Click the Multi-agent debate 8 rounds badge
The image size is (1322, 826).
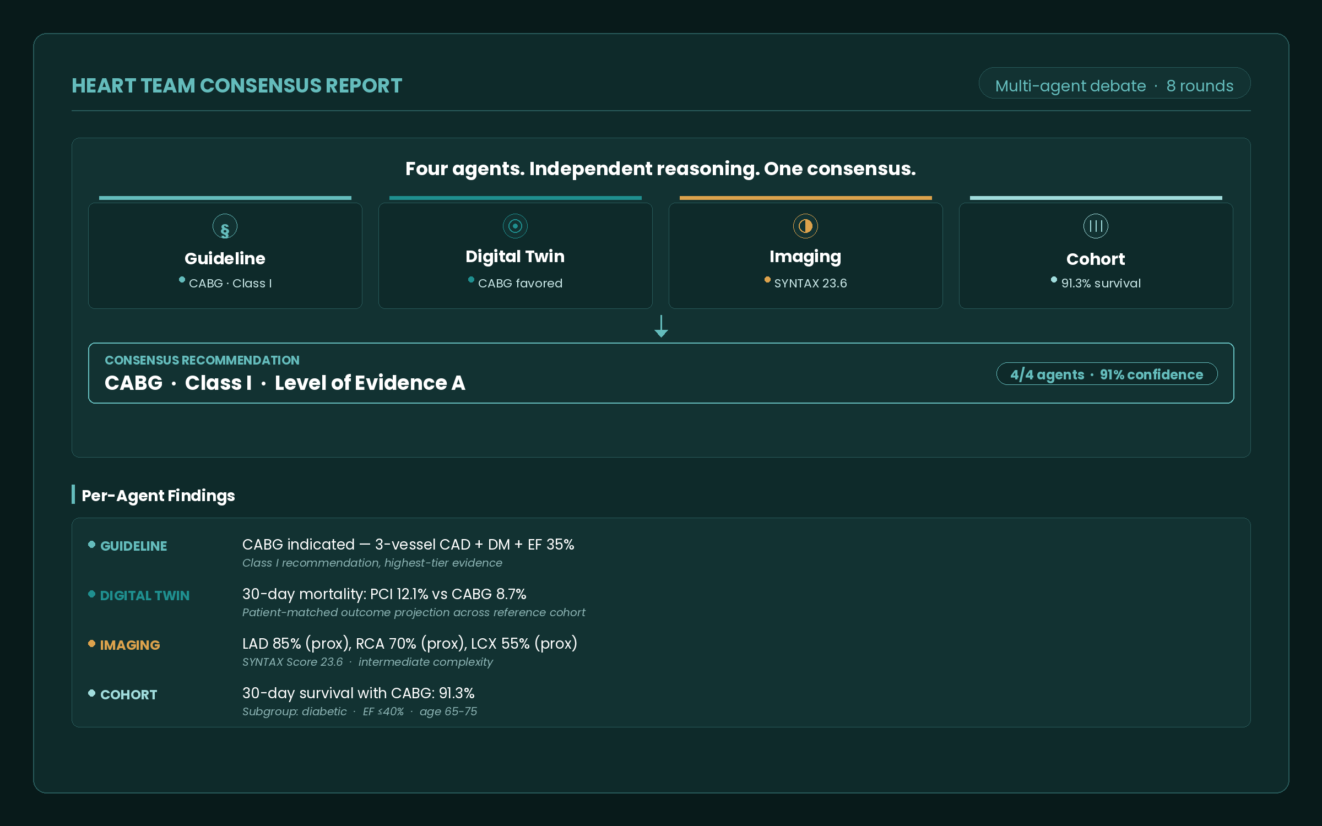pos(1114,83)
